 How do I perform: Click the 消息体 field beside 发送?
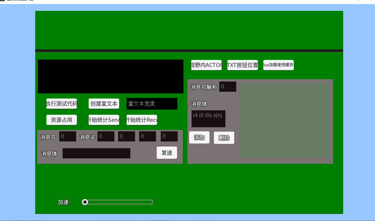[96, 153]
